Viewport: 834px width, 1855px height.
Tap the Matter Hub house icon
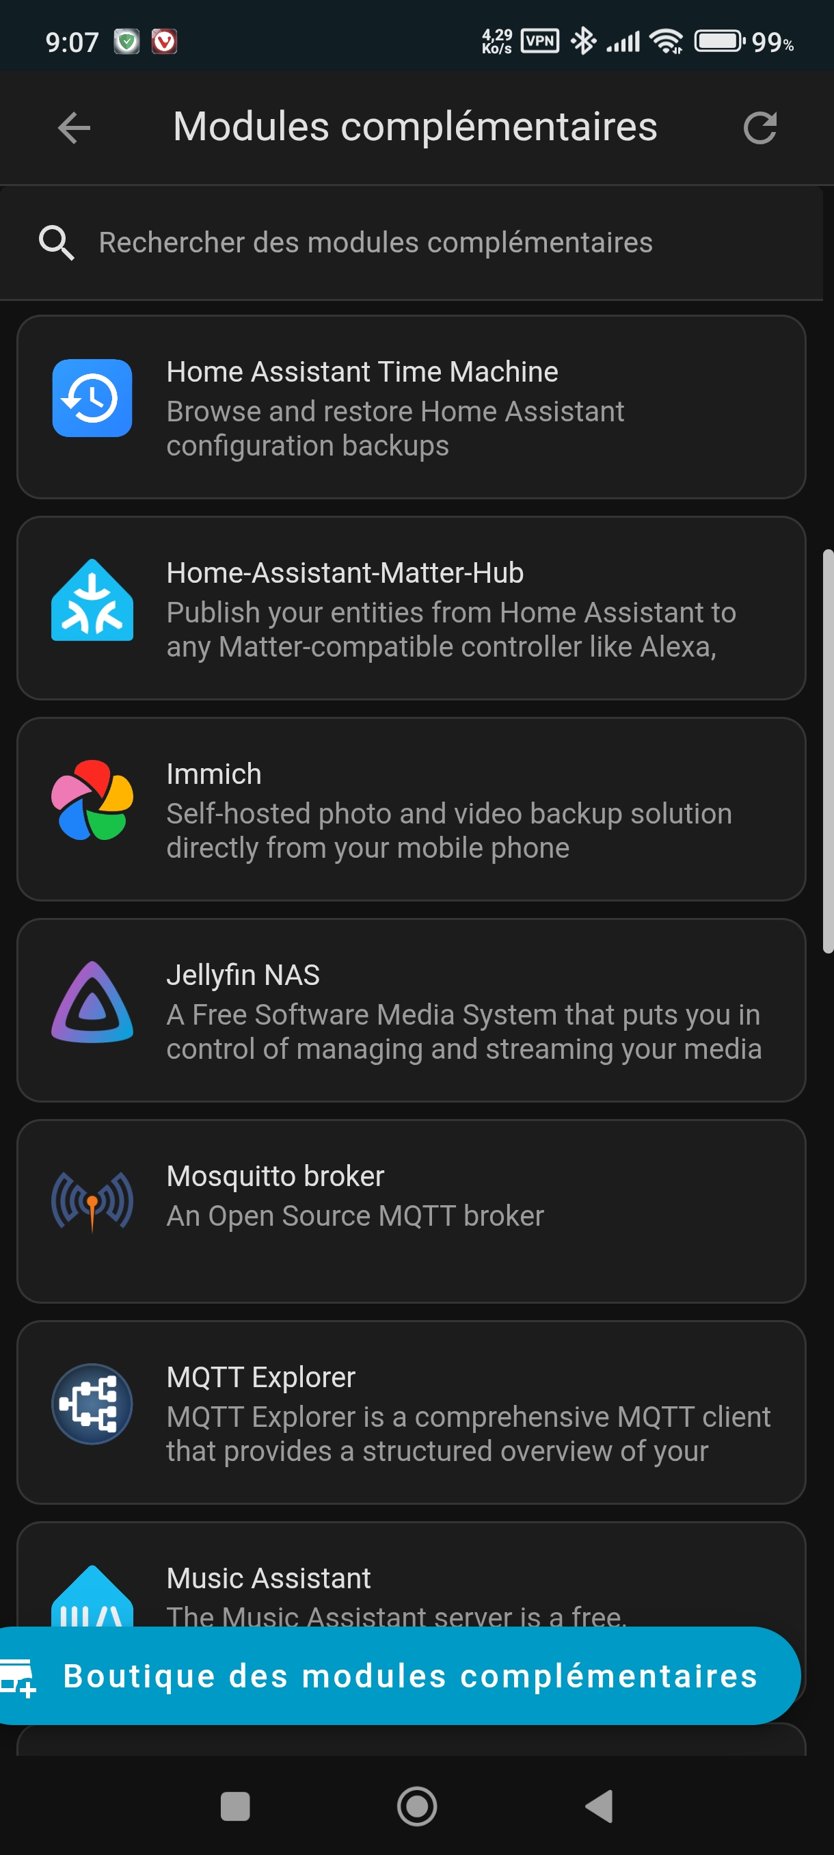point(92,600)
